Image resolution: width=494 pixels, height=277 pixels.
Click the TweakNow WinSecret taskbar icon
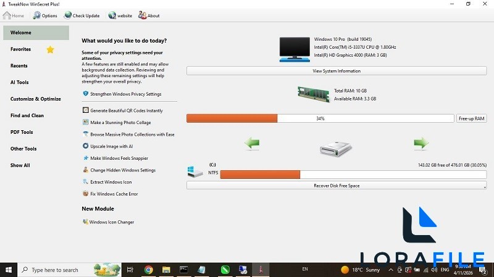(261, 270)
